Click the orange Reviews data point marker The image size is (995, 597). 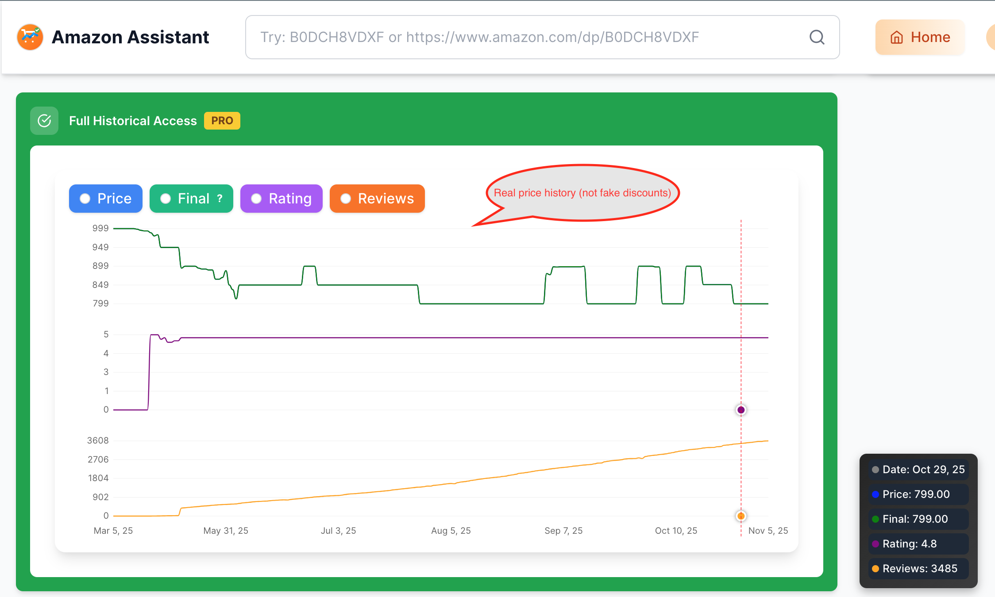(741, 516)
